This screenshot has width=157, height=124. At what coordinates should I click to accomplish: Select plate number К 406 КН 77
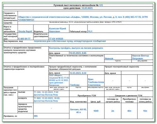tap(24, 39)
